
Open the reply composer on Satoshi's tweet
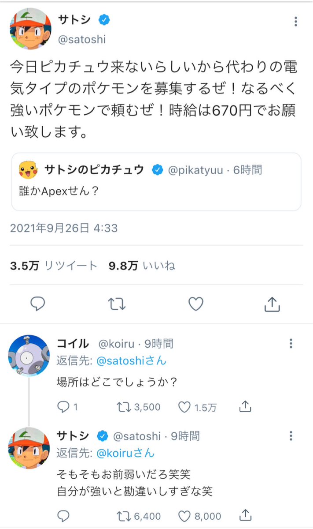pos(38,304)
